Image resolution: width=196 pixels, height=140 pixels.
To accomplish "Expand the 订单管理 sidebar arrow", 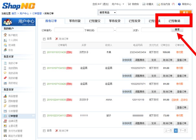I will 33,116.
